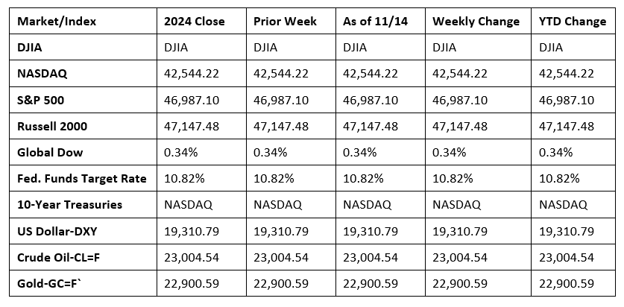Image resolution: width=624 pixels, height=307 pixels.
Task: Click Global Dow's Weekly Change cell
Action: 450,152
